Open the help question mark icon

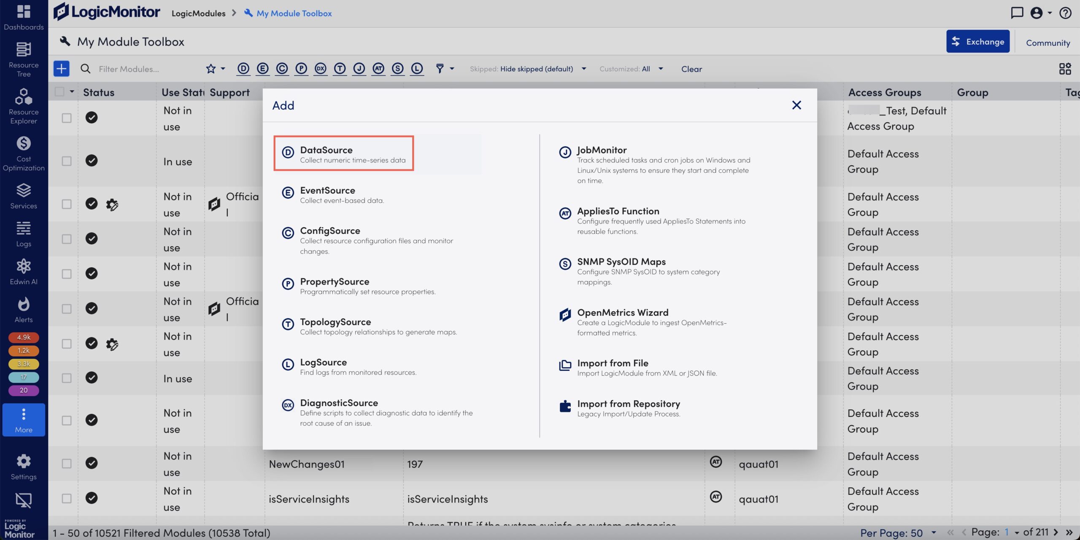(1065, 13)
